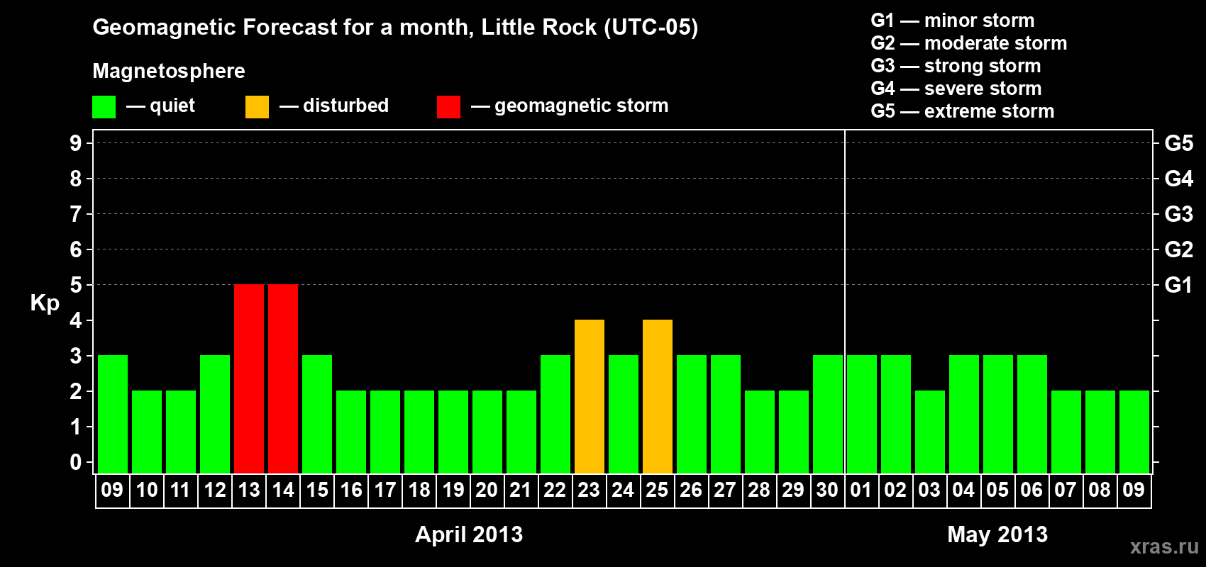The width and height of the screenshot is (1206, 567).
Task: Click the date cell 14 in April
Action: (x=283, y=490)
